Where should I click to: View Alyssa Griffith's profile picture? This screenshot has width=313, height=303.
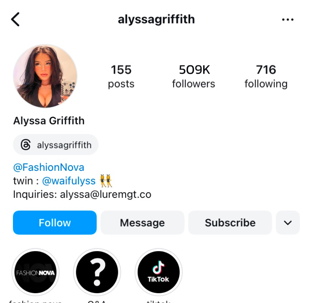(45, 76)
